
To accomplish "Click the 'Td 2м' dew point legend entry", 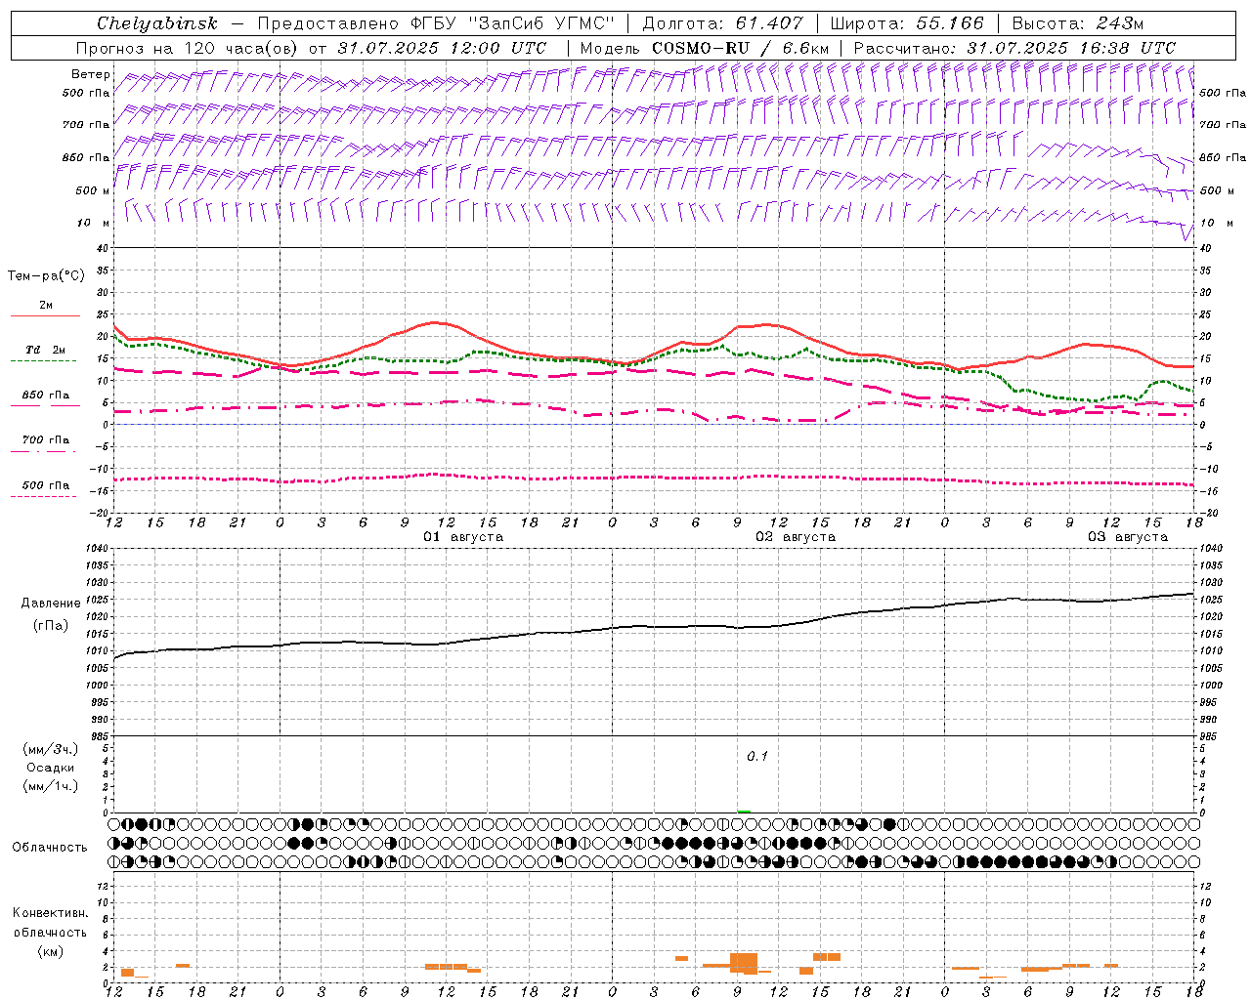I will [45, 350].
